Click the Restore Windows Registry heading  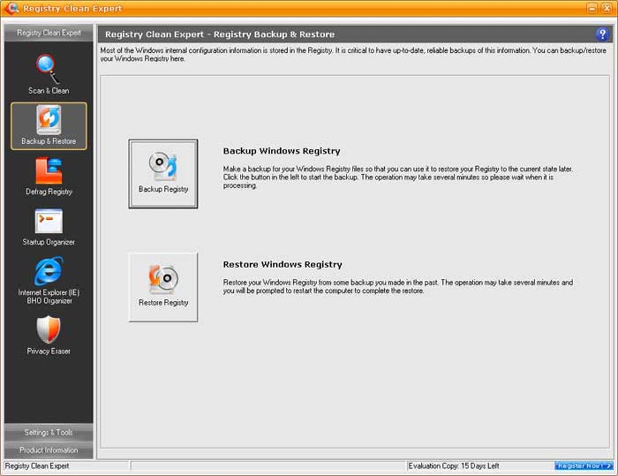(x=282, y=264)
